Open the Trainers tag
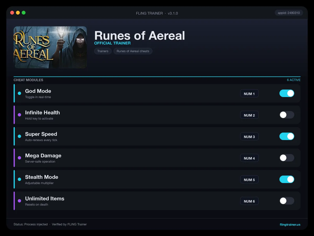This screenshot has height=236, width=314. [103, 51]
